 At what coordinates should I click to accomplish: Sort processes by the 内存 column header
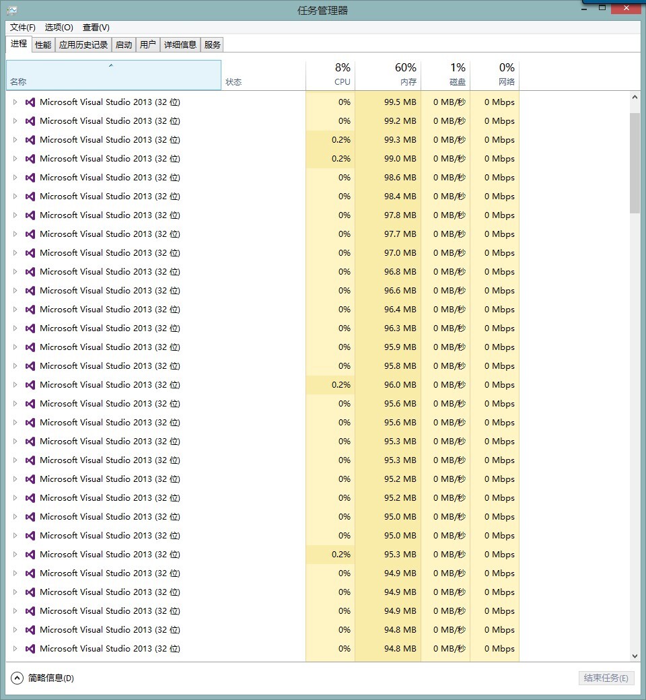[x=388, y=75]
